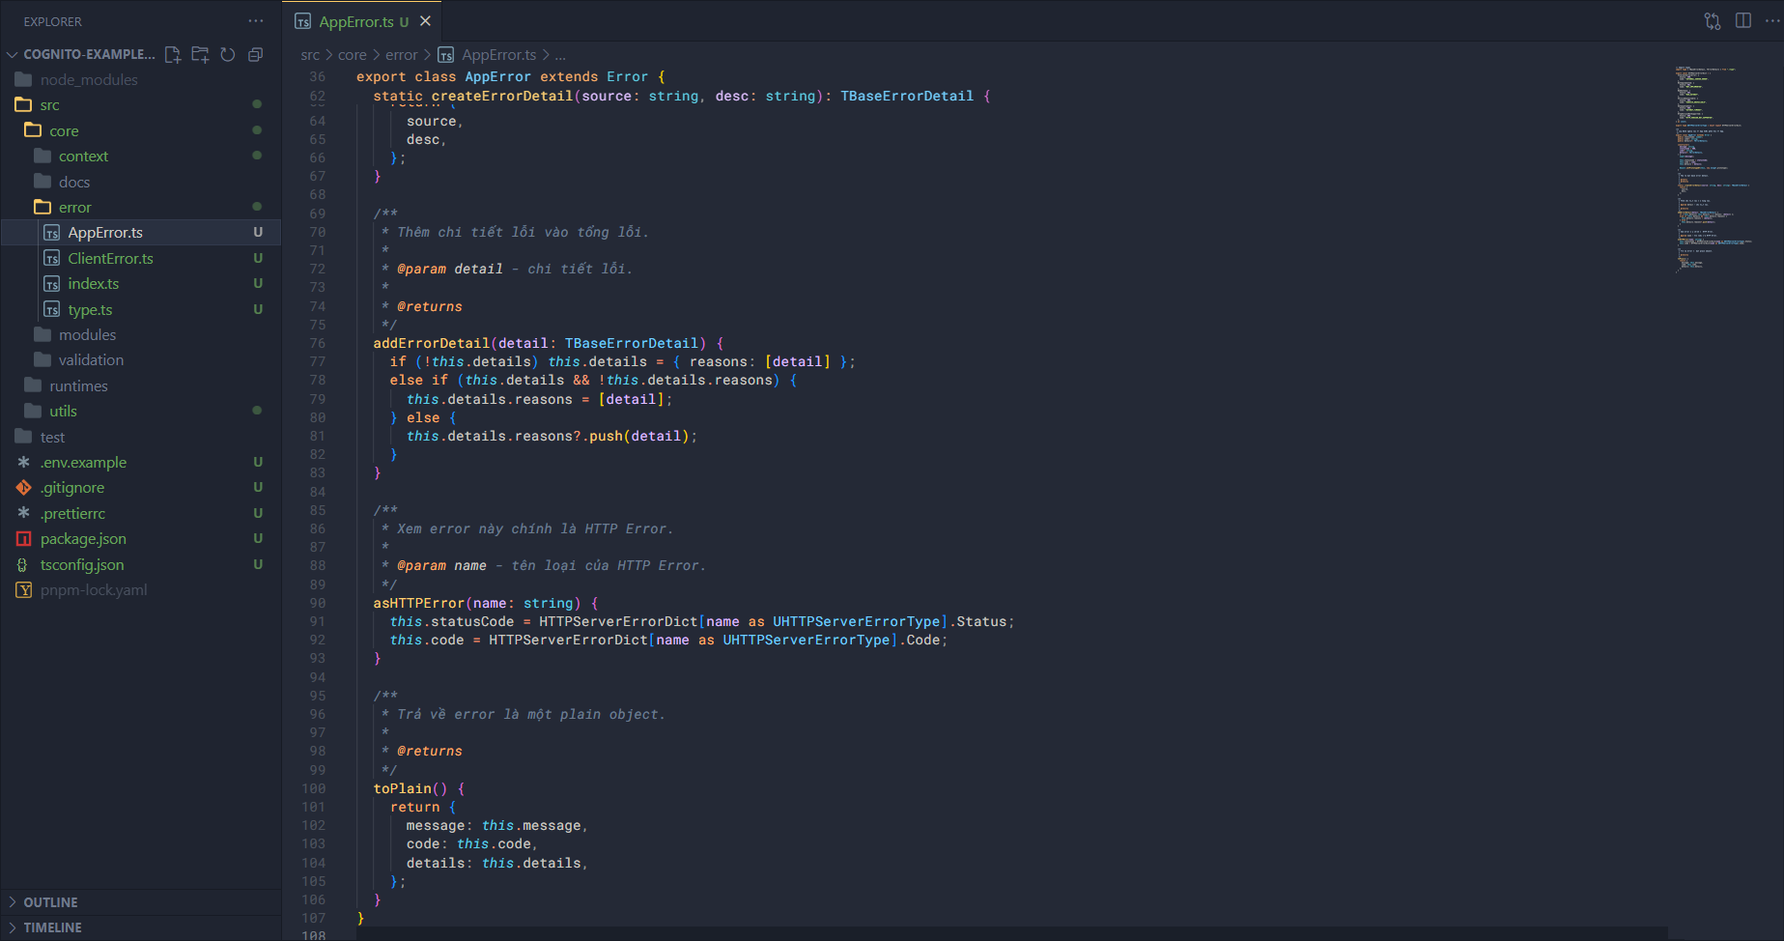Open the Explorer more actions menu
Image resolution: width=1784 pixels, height=941 pixels.
pyautogui.click(x=256, y=21)
